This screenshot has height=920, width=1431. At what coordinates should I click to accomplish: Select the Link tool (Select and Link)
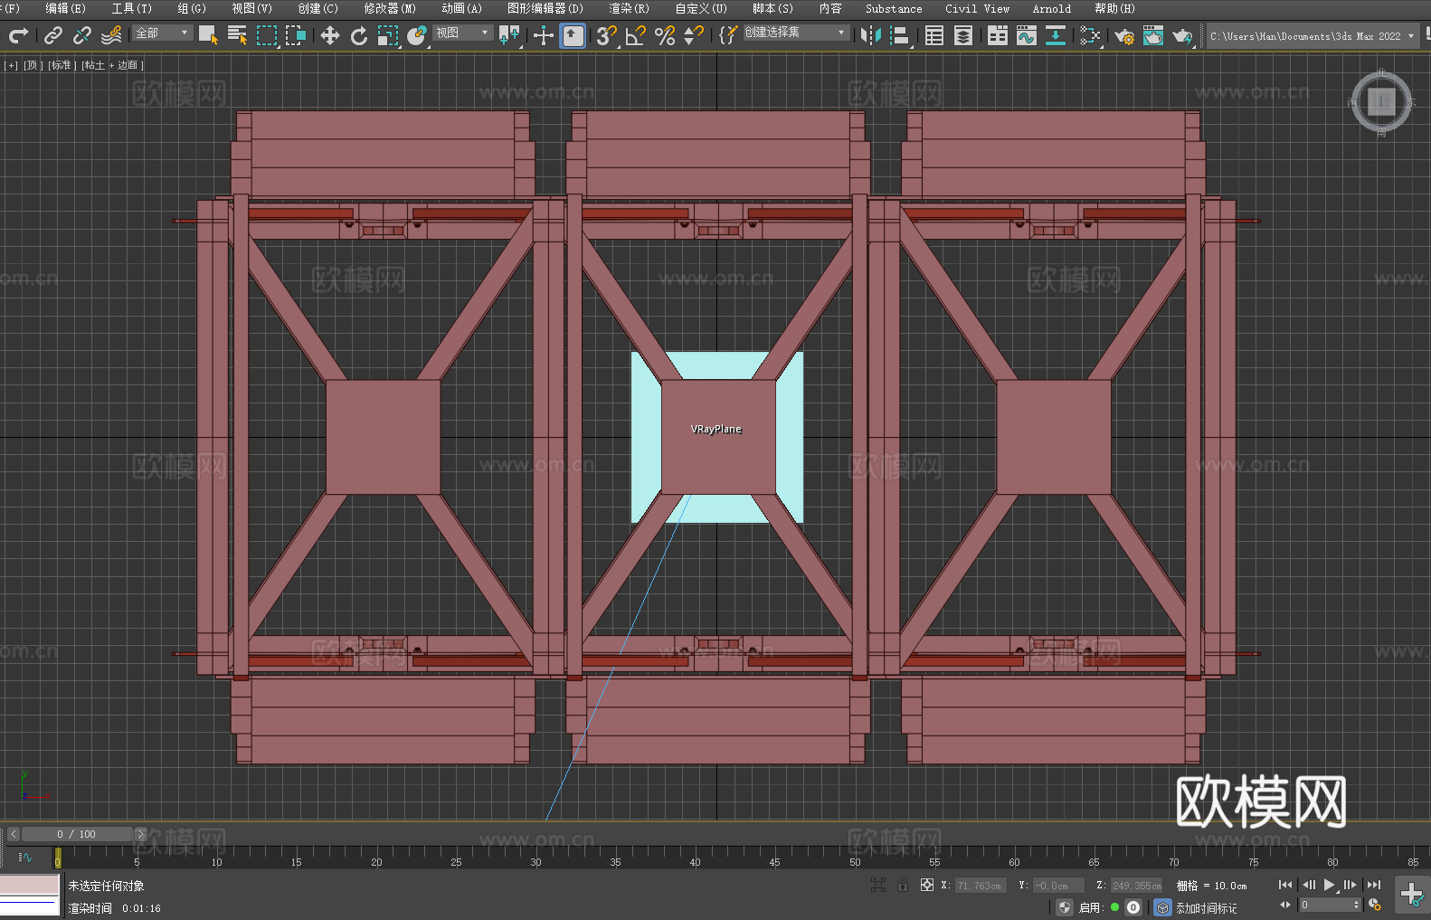pyautogui.click(x=53, y=35)
